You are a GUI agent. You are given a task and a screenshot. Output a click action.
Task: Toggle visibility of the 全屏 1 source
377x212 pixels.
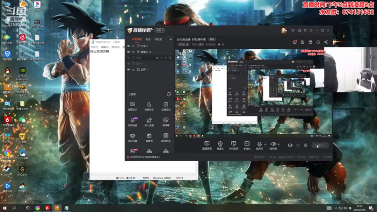(x=128, y=69)
